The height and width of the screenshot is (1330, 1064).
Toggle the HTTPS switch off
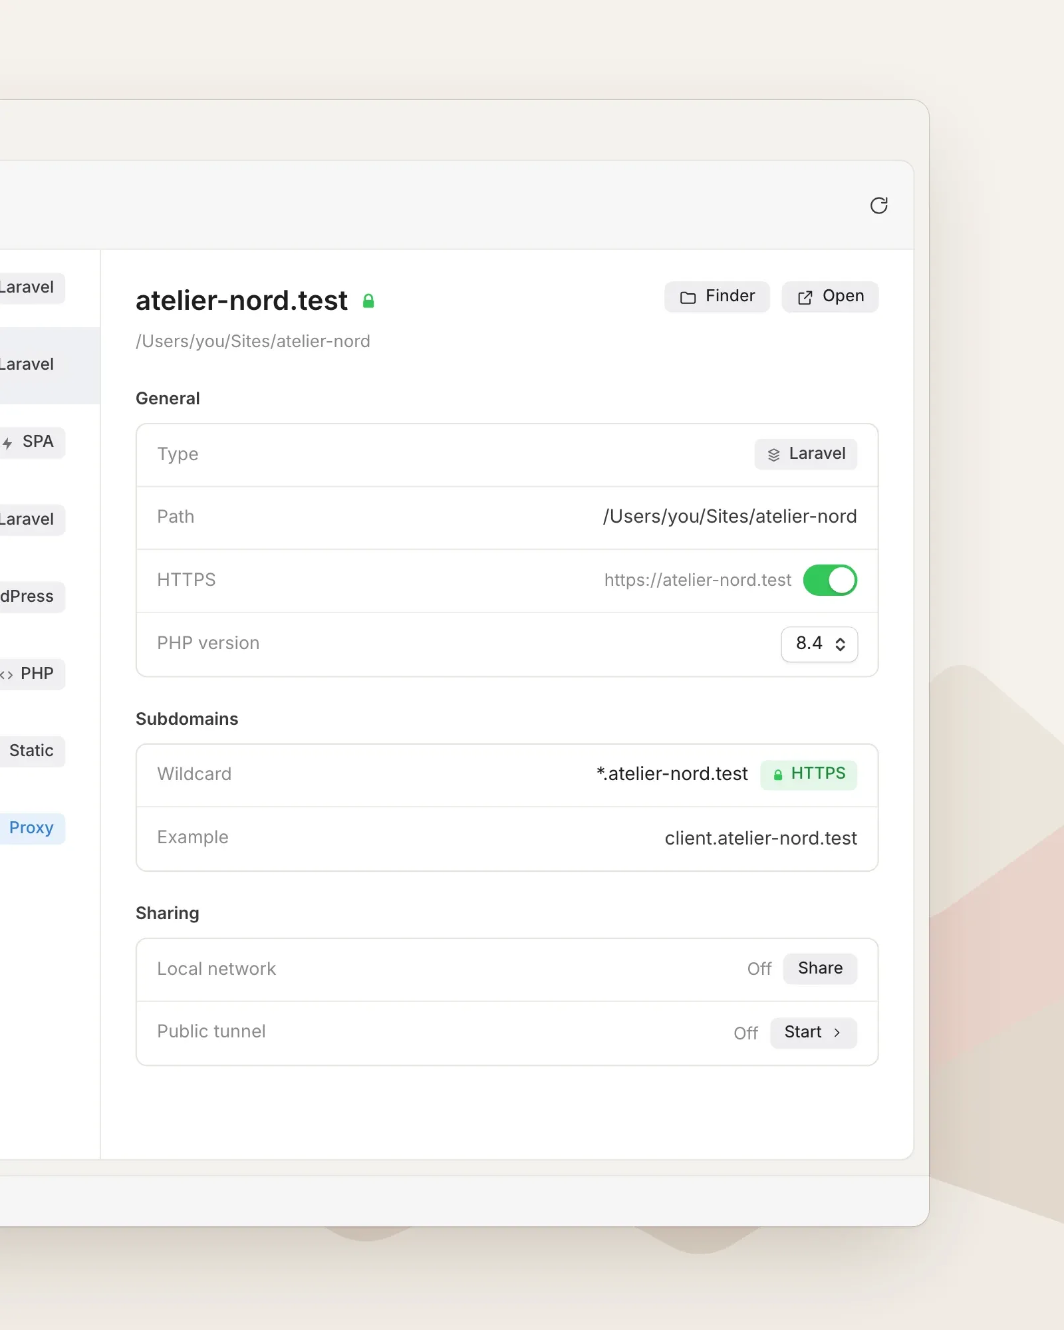tap(830, 580)
